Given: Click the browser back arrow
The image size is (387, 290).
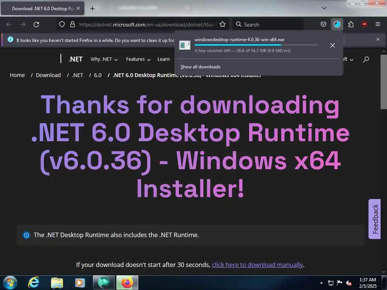Looking at the screenshot, I should coord(9,25).
